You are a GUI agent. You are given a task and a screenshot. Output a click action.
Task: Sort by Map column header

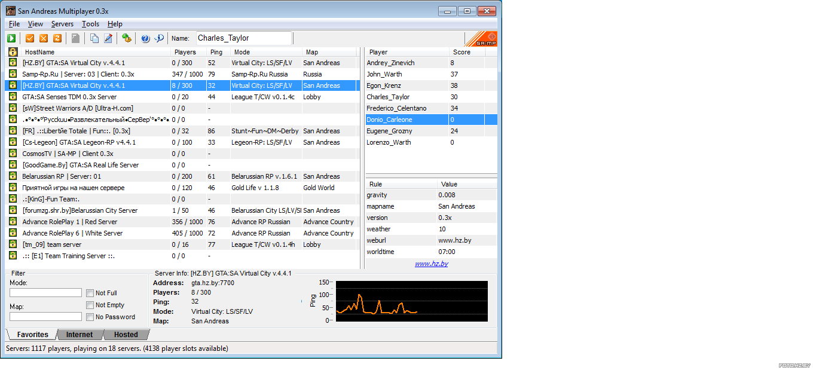point(329,52)
